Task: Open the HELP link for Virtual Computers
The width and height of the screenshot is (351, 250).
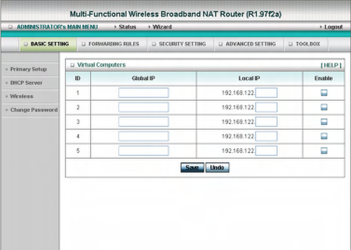Action: point(331,65)
